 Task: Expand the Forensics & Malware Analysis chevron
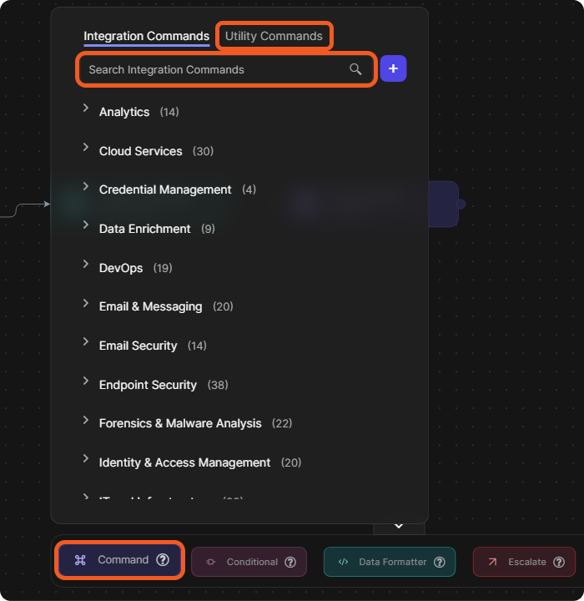point(86,420)
